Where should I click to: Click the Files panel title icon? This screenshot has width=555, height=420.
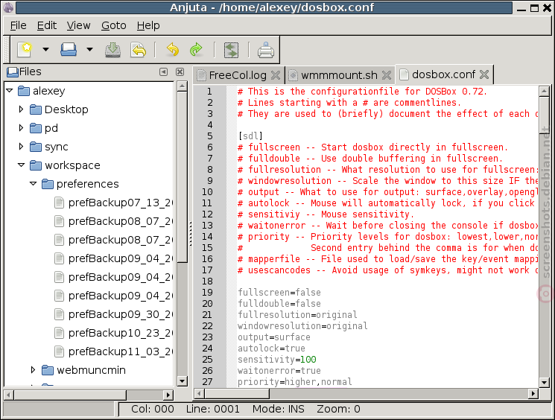point(13,71)
